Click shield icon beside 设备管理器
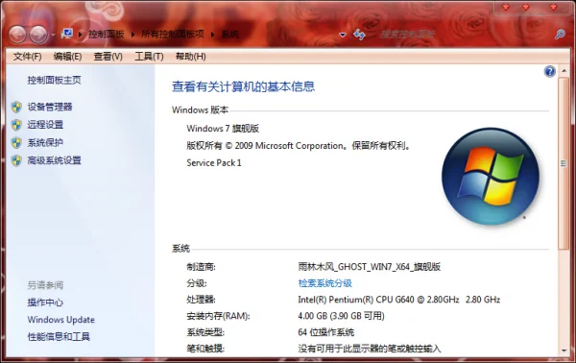Viewport: 576px width, 363px height. tap(16, 107)
